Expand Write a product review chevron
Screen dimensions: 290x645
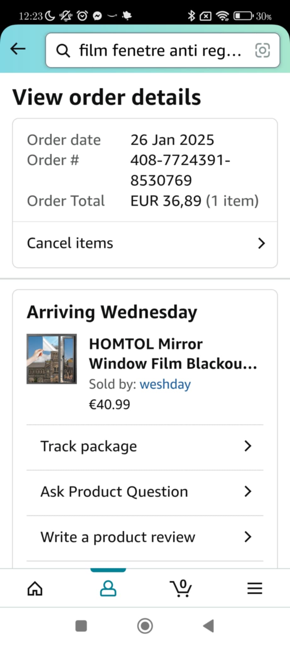pos(248,537)
